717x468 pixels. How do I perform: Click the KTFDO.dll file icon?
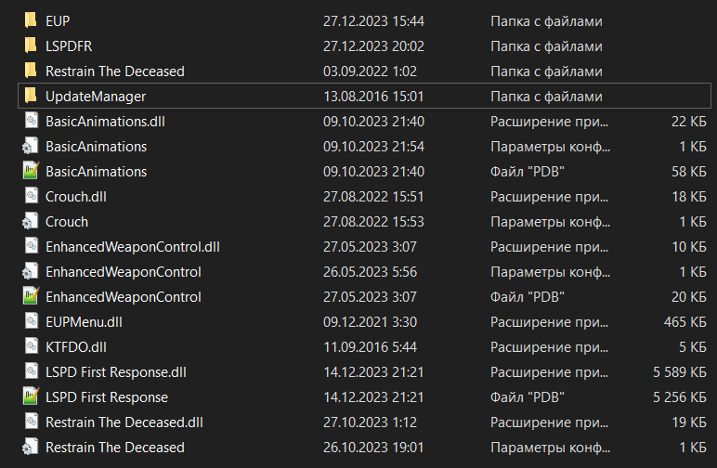coord(30,346)
